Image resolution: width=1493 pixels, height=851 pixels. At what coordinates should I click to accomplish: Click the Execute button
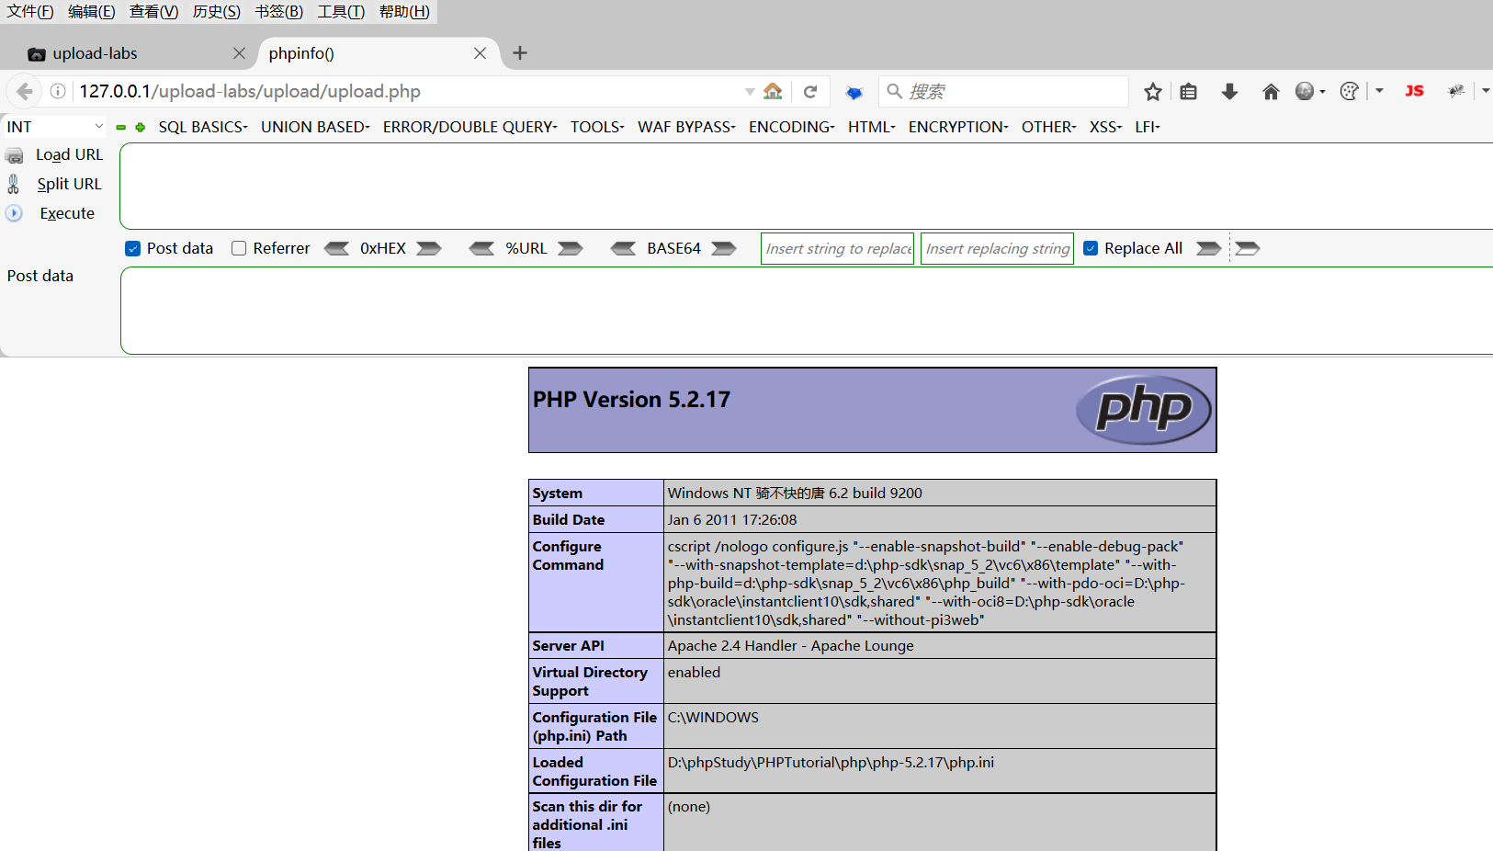click(67, 213)
